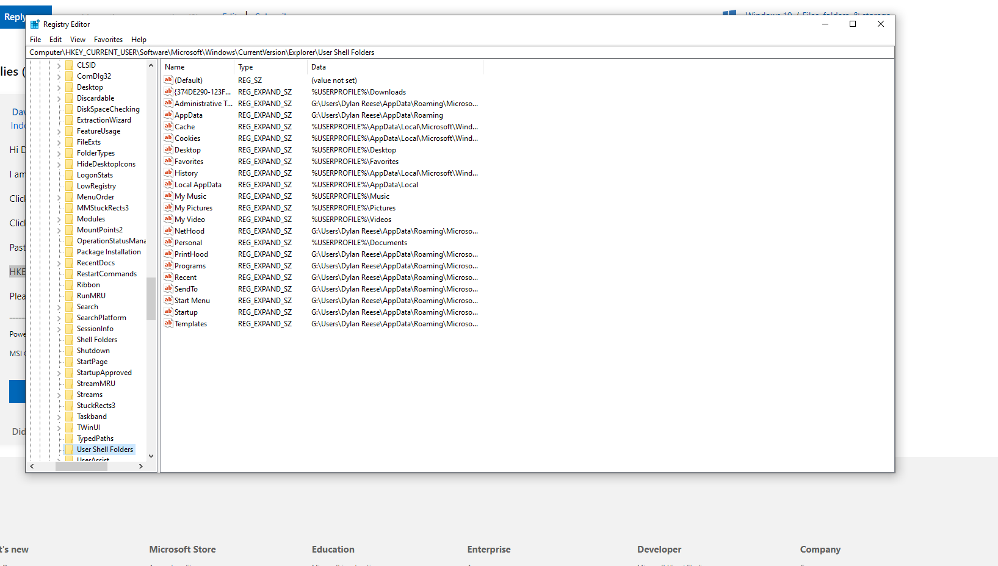Click the %USERPROFILE%\Videos data cell
Screen dimensions: 998x566
point(351,219)
